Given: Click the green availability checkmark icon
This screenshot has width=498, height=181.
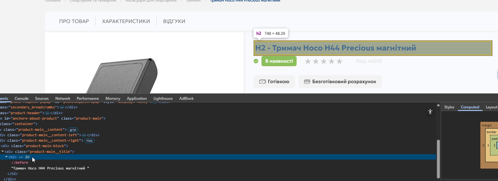Looking at the screenshot, I should coord(256,61).
